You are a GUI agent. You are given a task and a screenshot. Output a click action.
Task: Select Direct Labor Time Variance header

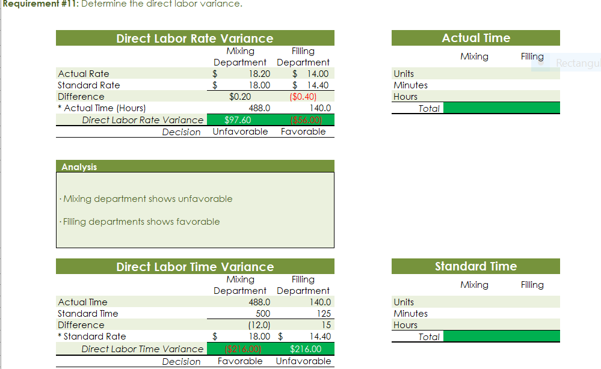(195, 266)
